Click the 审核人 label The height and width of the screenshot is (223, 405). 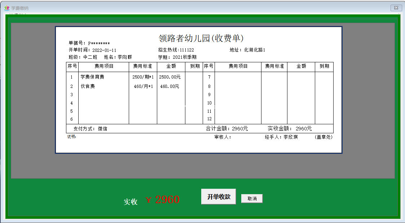pos(223,137)
